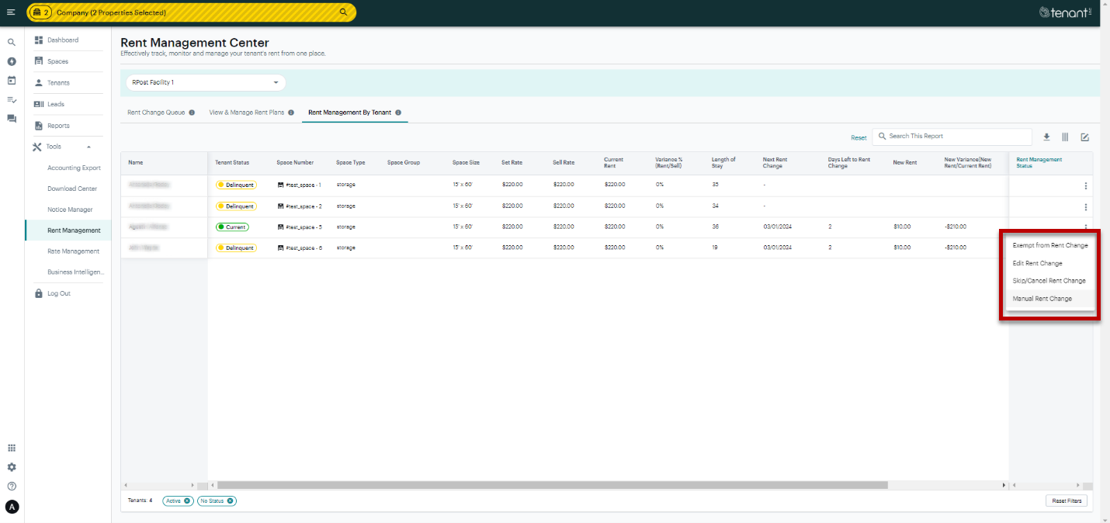Collapse the Tools section in sidebar

pos(88,147)
